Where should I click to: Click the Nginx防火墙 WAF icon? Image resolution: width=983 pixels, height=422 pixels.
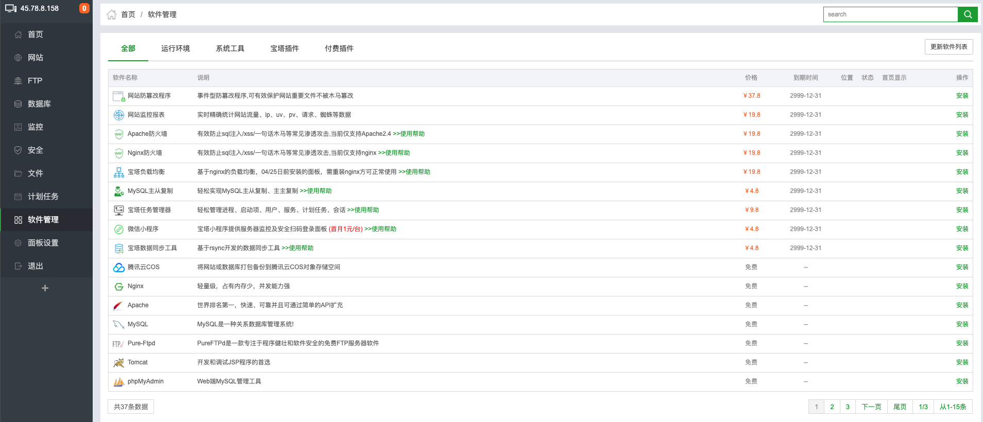click(x=119, y=153)
